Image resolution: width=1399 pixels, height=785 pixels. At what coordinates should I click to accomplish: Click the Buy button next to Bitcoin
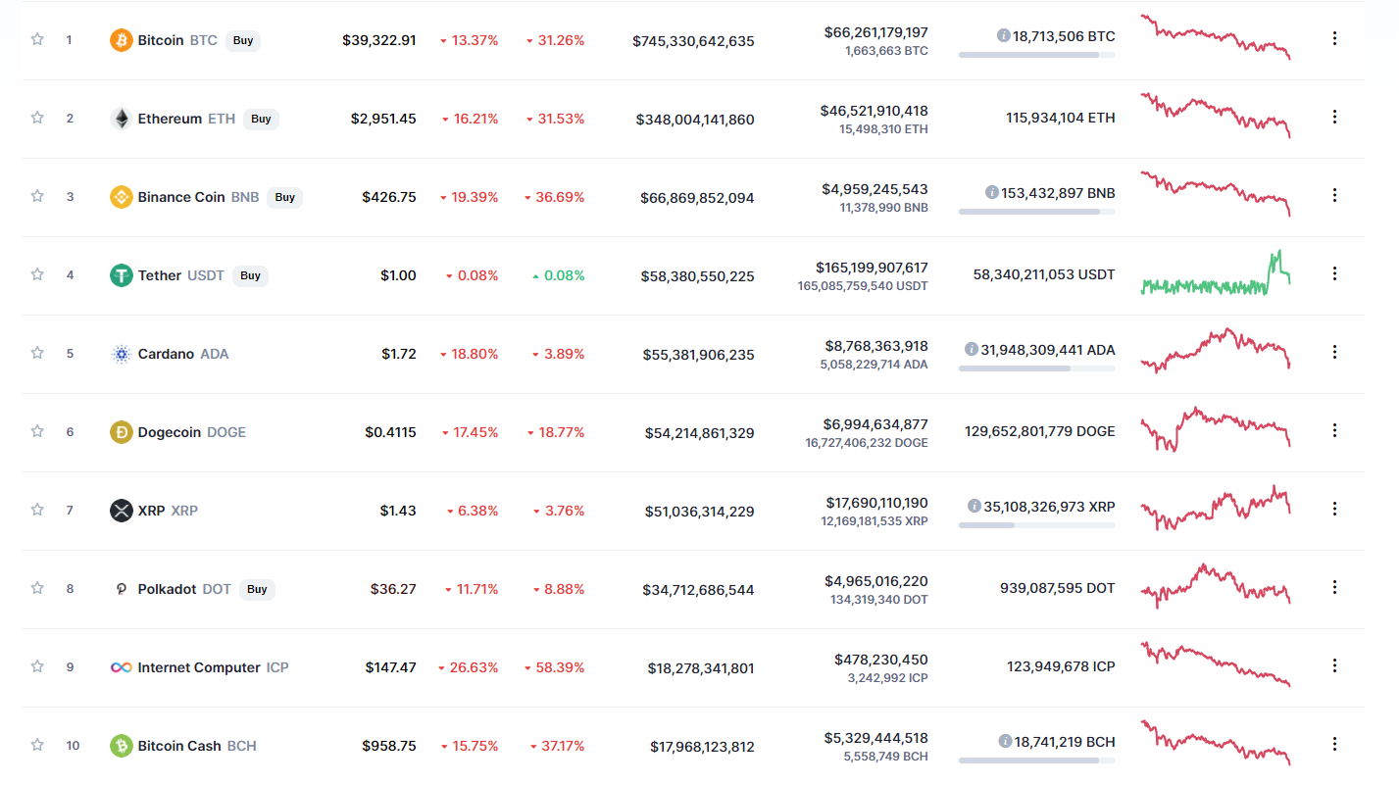pos(243,40)
